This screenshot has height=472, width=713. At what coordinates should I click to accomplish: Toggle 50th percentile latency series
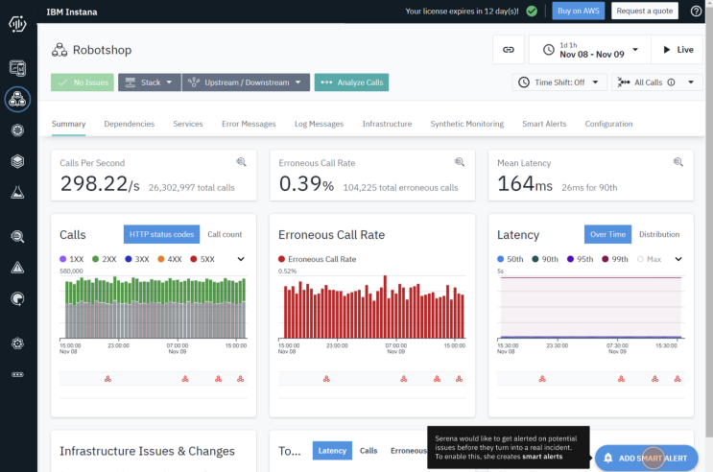click(511, 259)
